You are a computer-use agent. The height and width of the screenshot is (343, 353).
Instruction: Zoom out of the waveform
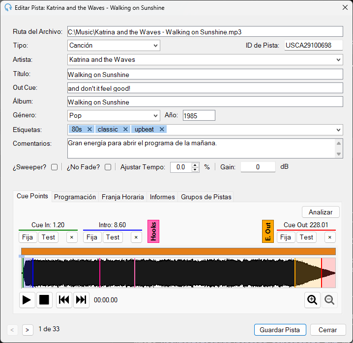tap(329, 300)
